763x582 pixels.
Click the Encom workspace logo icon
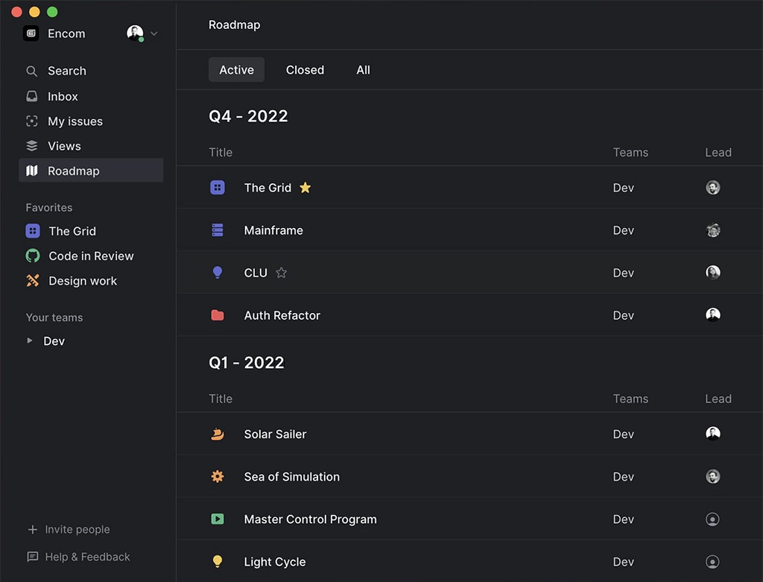pyautogui.click(x=31, y=33)
